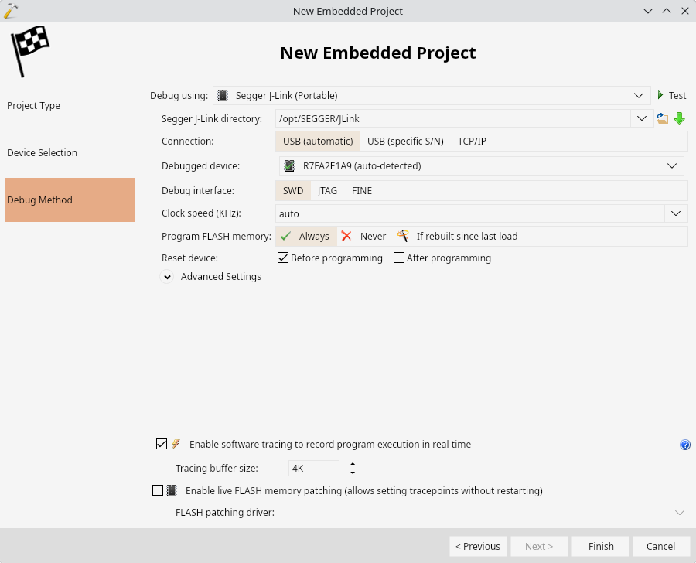The image size is (696, 563).
Task: Click the green Test play icon
Action: (660, 95)
